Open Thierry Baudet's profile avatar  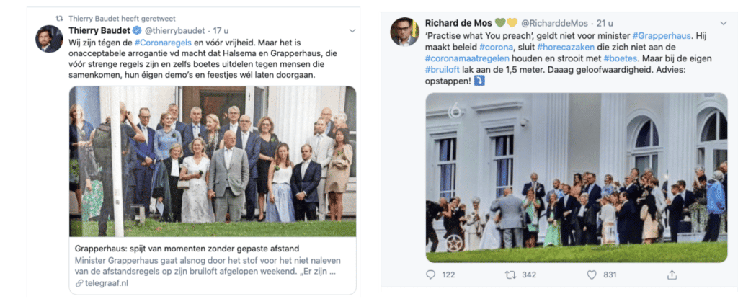click(49, 39)
